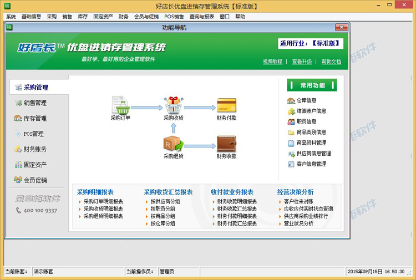
Task: Open 按职员分组 report
Action: [163, 209]
